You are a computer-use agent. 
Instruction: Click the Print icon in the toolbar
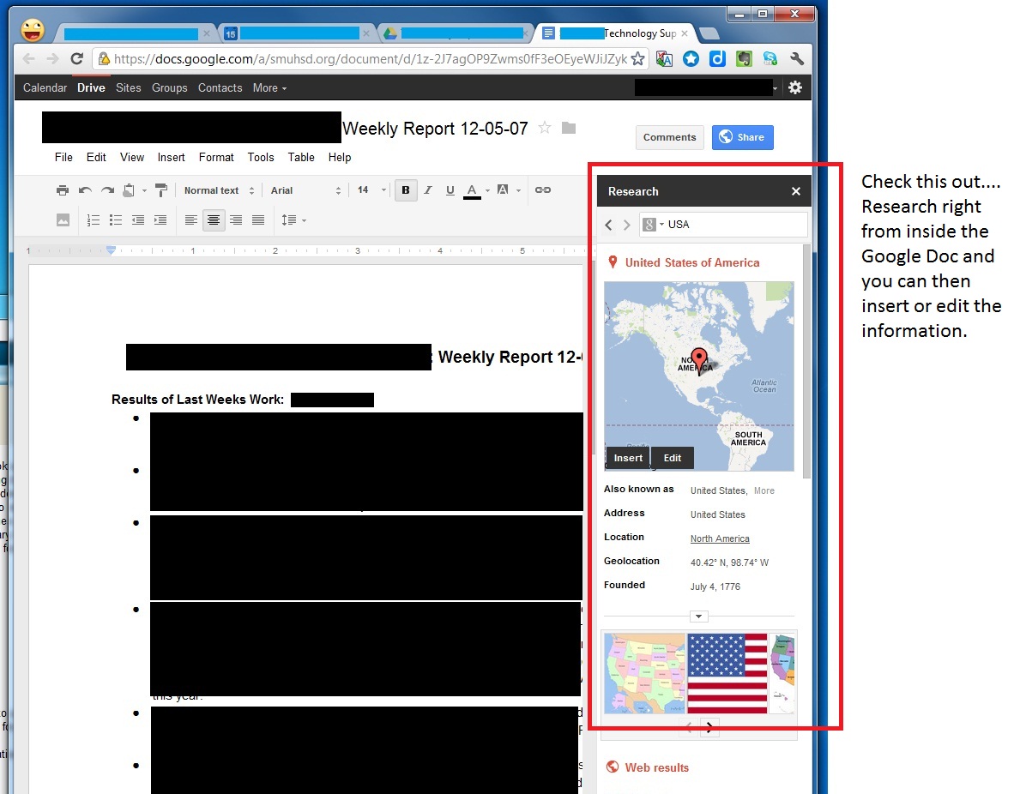63,190
